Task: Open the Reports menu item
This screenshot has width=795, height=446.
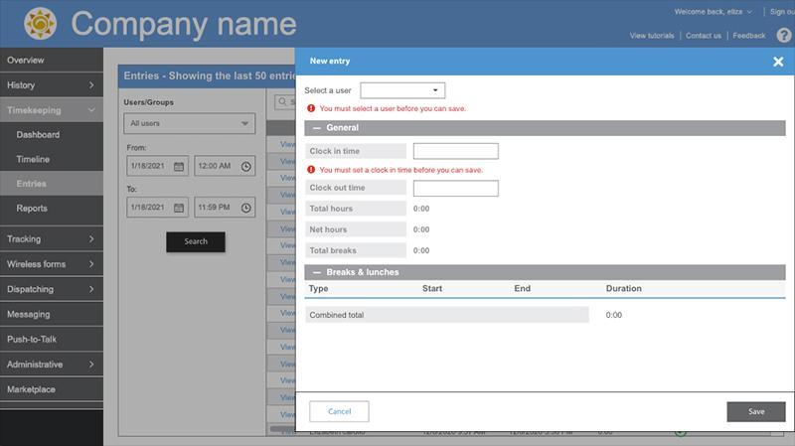Action: 32,209
